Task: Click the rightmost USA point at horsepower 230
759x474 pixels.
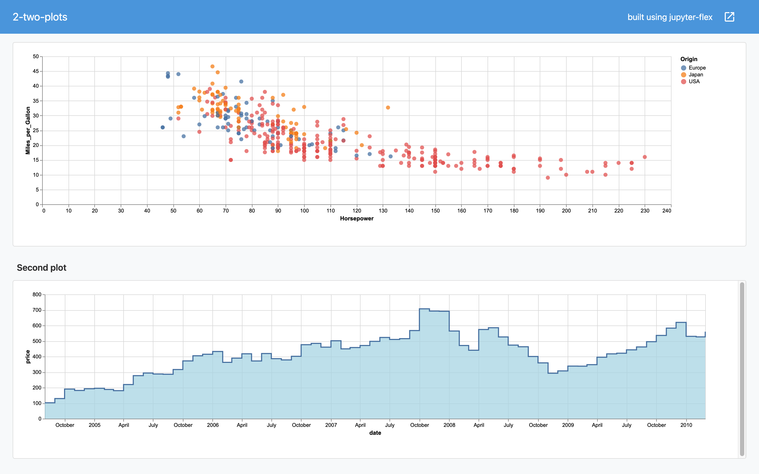Action: click(x=645, y=157)
